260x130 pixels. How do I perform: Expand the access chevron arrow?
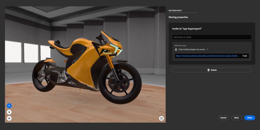tap(207, 50)
